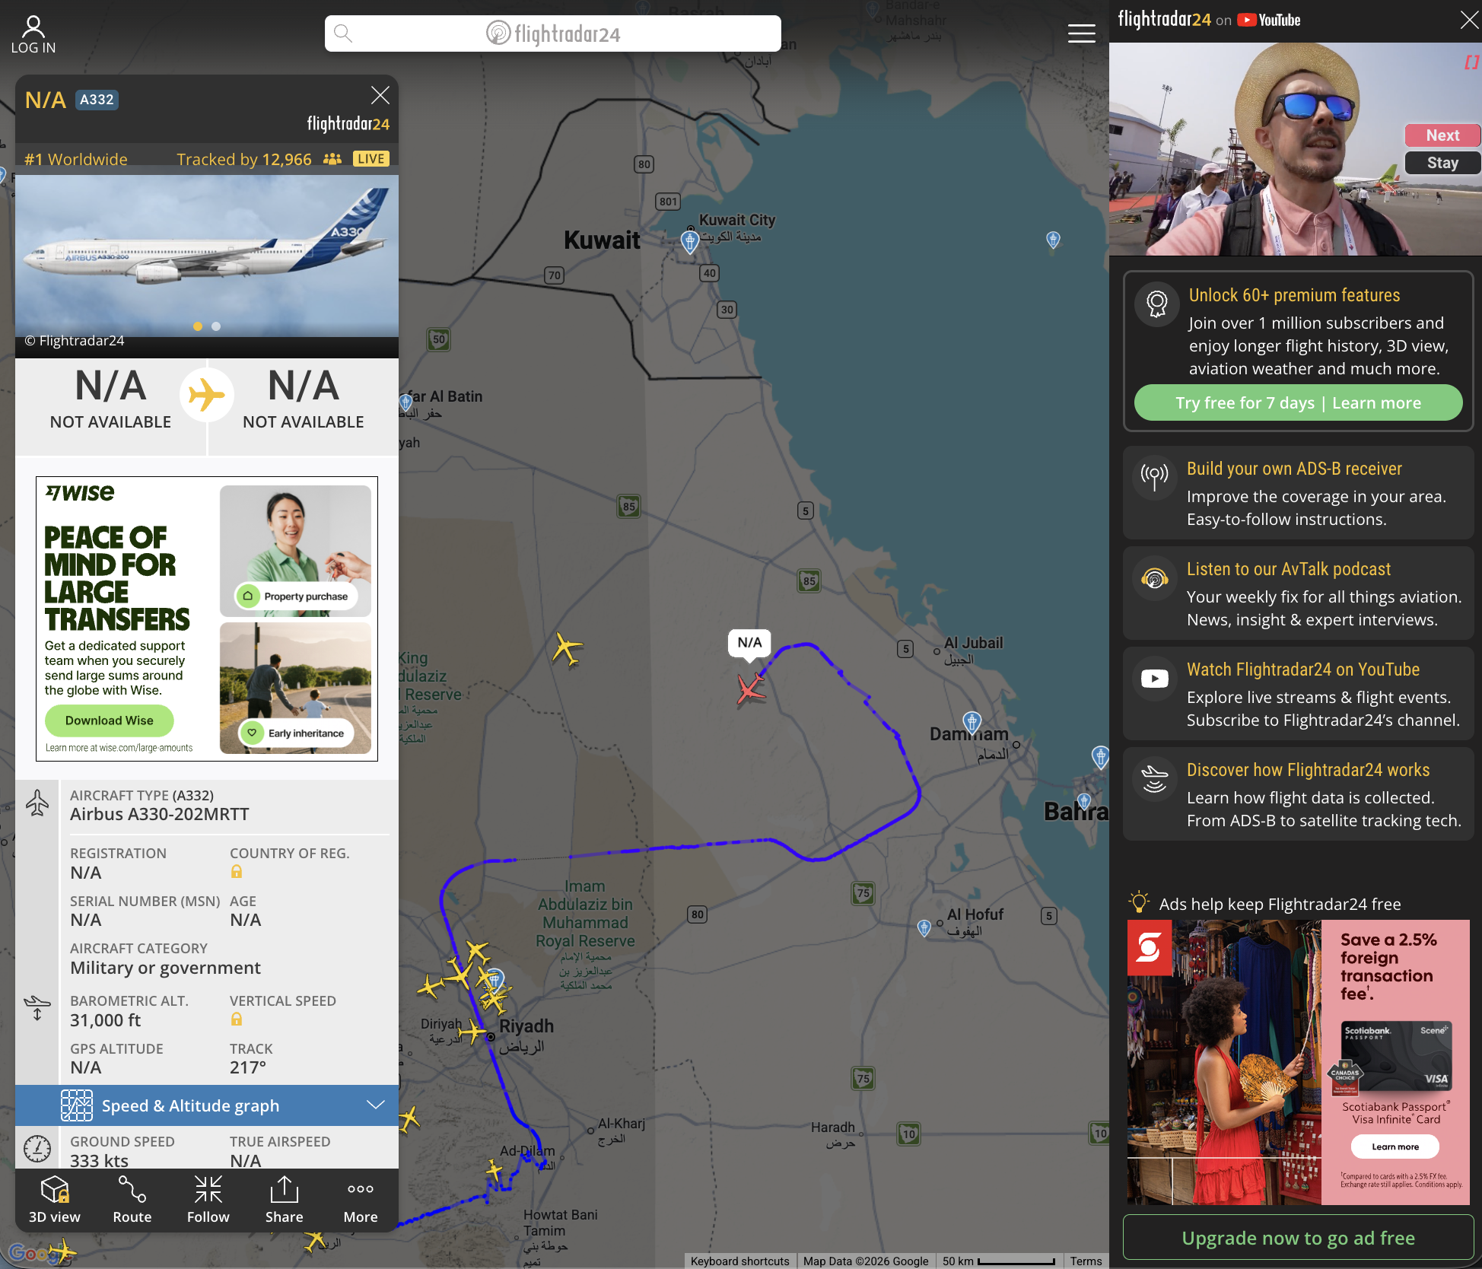Click the Follow aircraft icon

pyautogui.click(x=208, y=1199)
